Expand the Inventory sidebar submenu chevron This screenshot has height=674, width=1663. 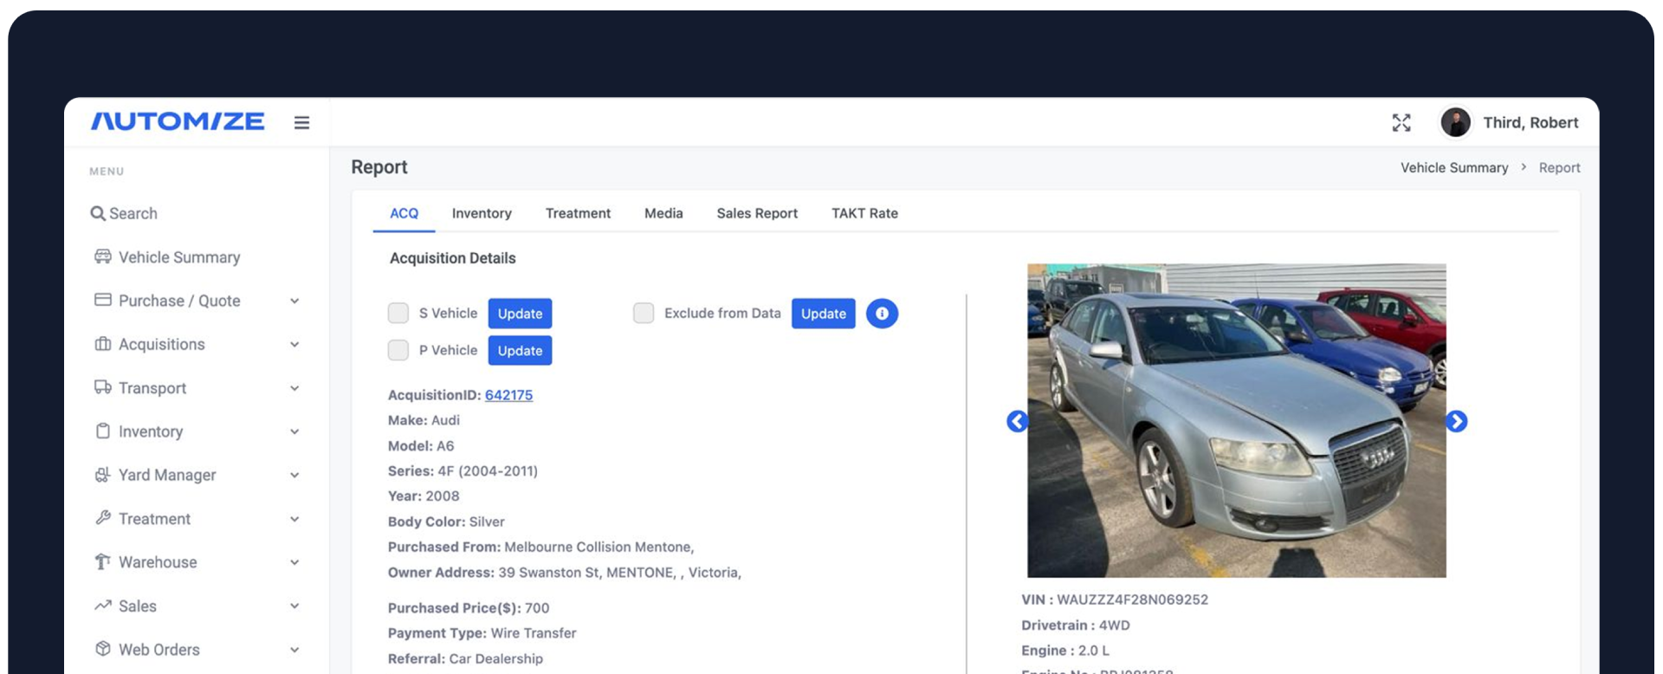[294, 431]
